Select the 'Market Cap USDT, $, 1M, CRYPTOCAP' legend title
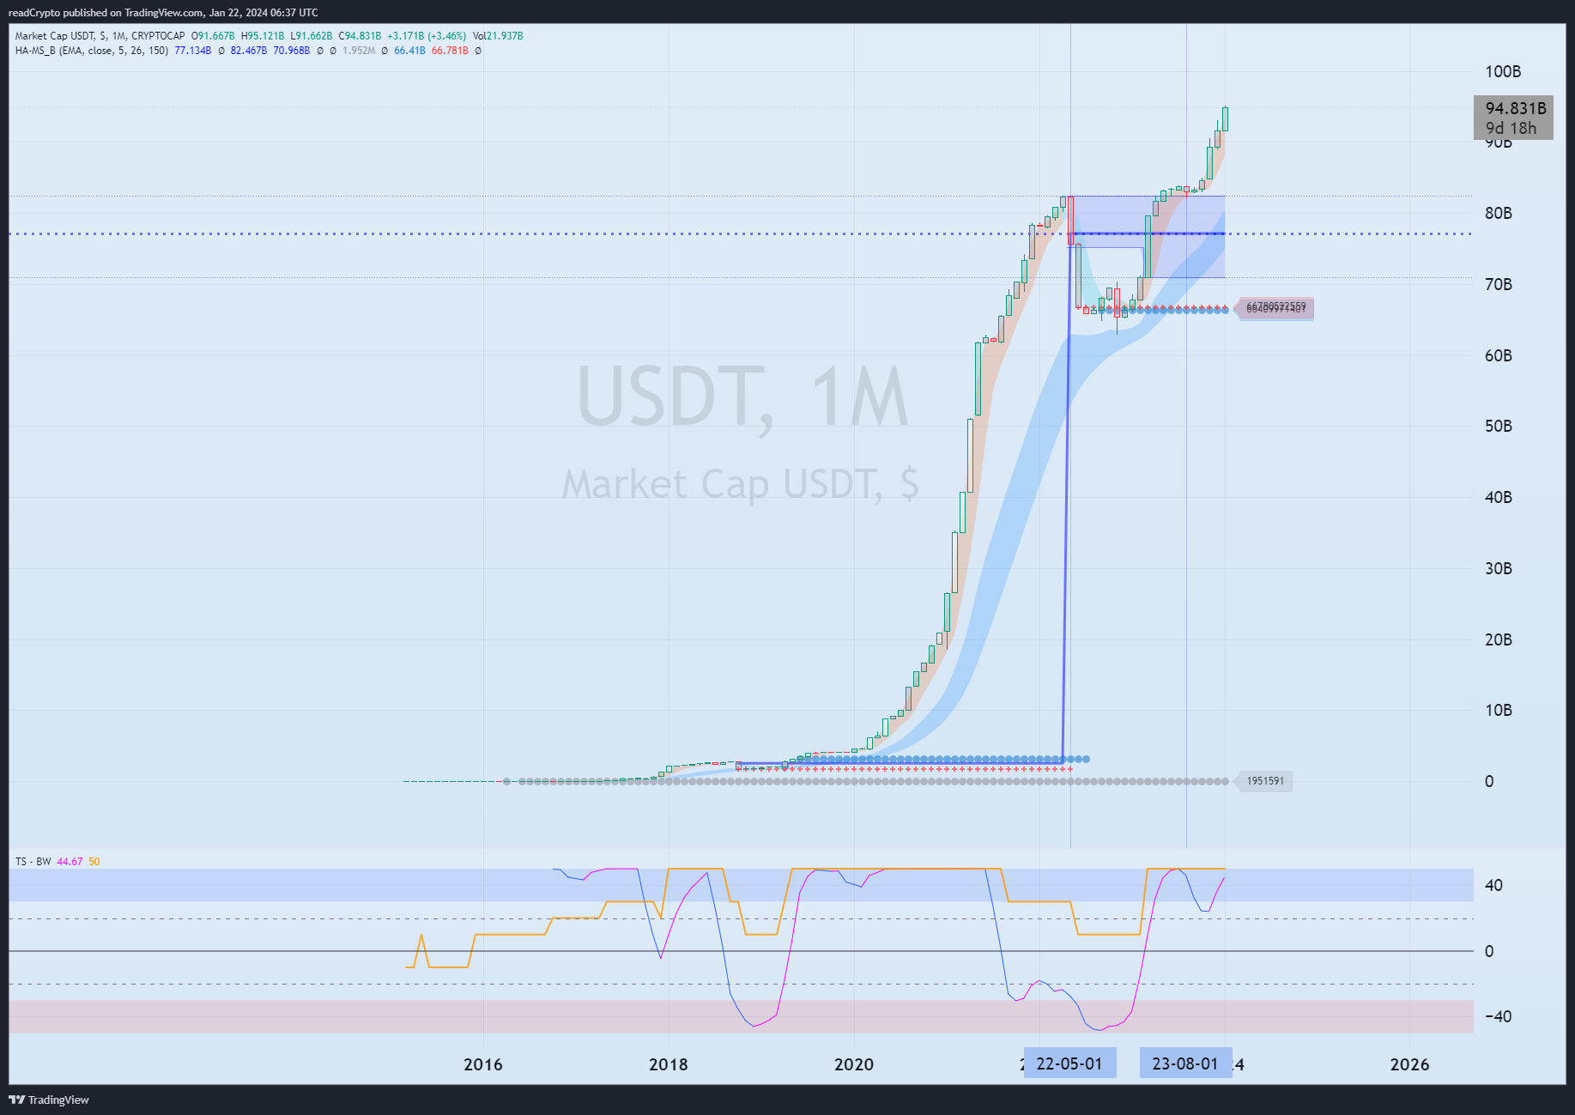 tap(100, 36)
